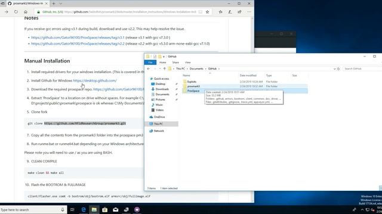
Task: Click the 'make clean && make all' code
Action: pos(45,173)
